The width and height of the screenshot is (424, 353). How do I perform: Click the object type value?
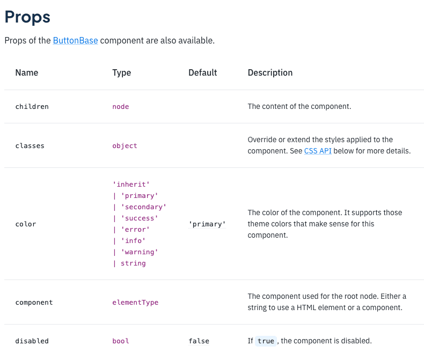coord(125,146)
